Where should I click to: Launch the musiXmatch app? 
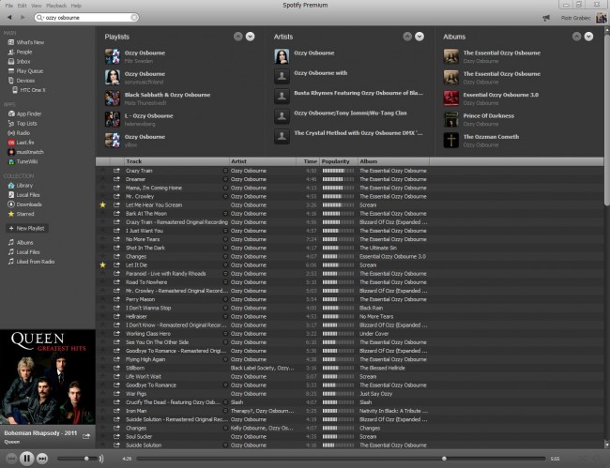26,152
